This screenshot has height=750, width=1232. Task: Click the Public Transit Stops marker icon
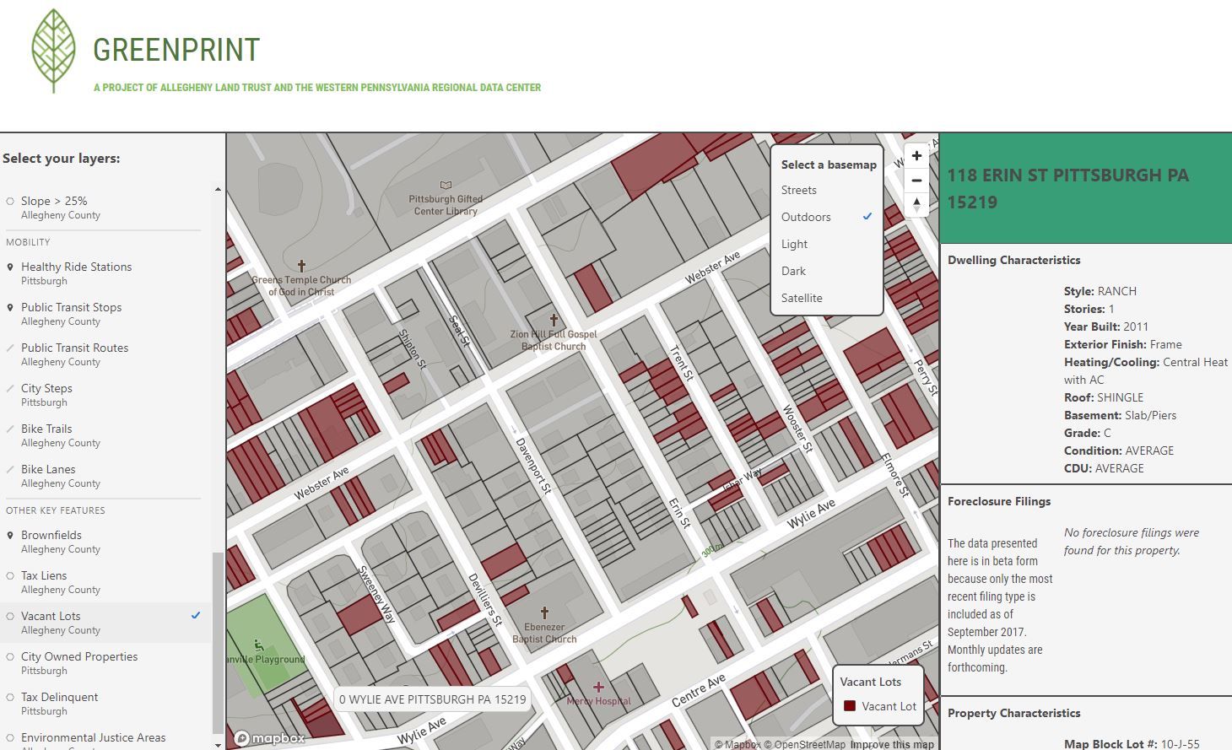click(10, 308)
